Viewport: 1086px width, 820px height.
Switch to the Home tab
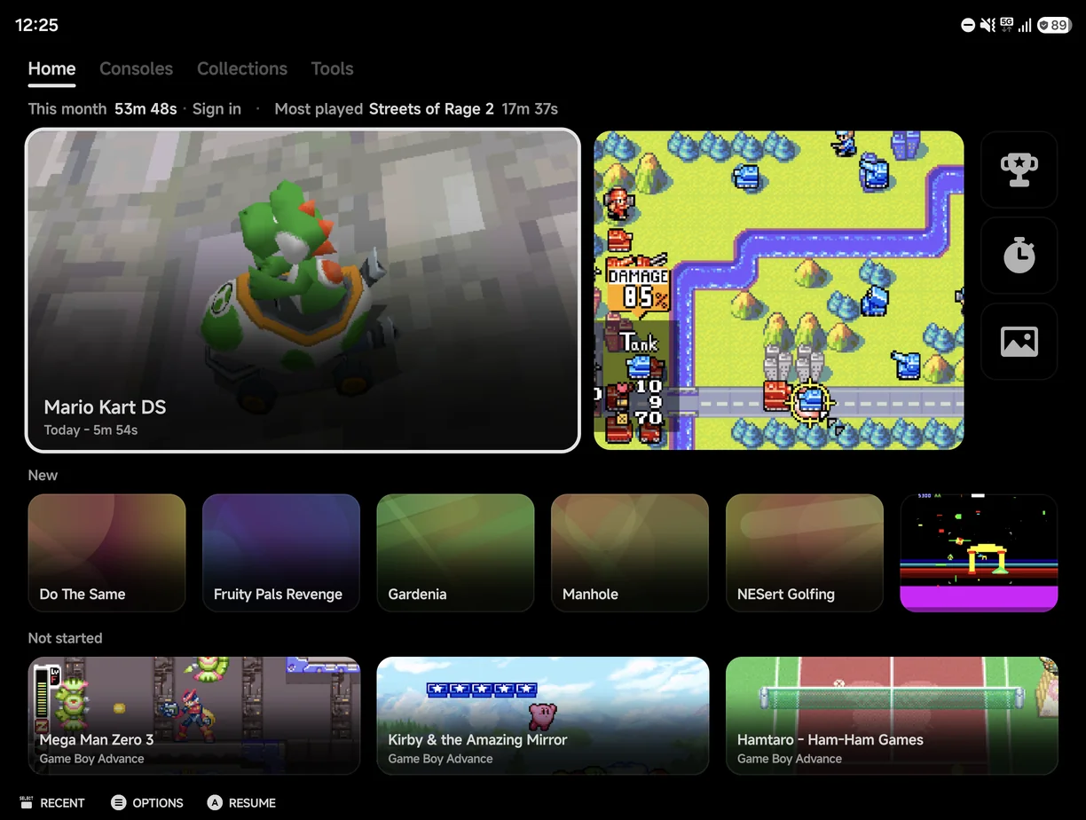click(51, 68)
